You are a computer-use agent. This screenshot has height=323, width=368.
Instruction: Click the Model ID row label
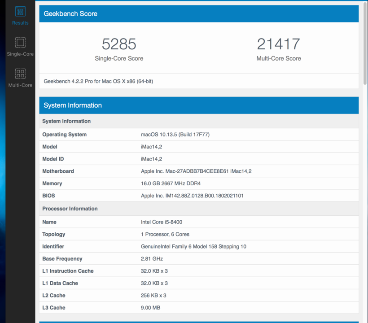(53, 159)
